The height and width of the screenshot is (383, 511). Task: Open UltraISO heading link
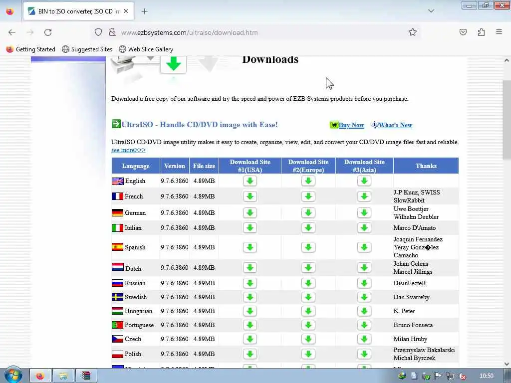200,125
